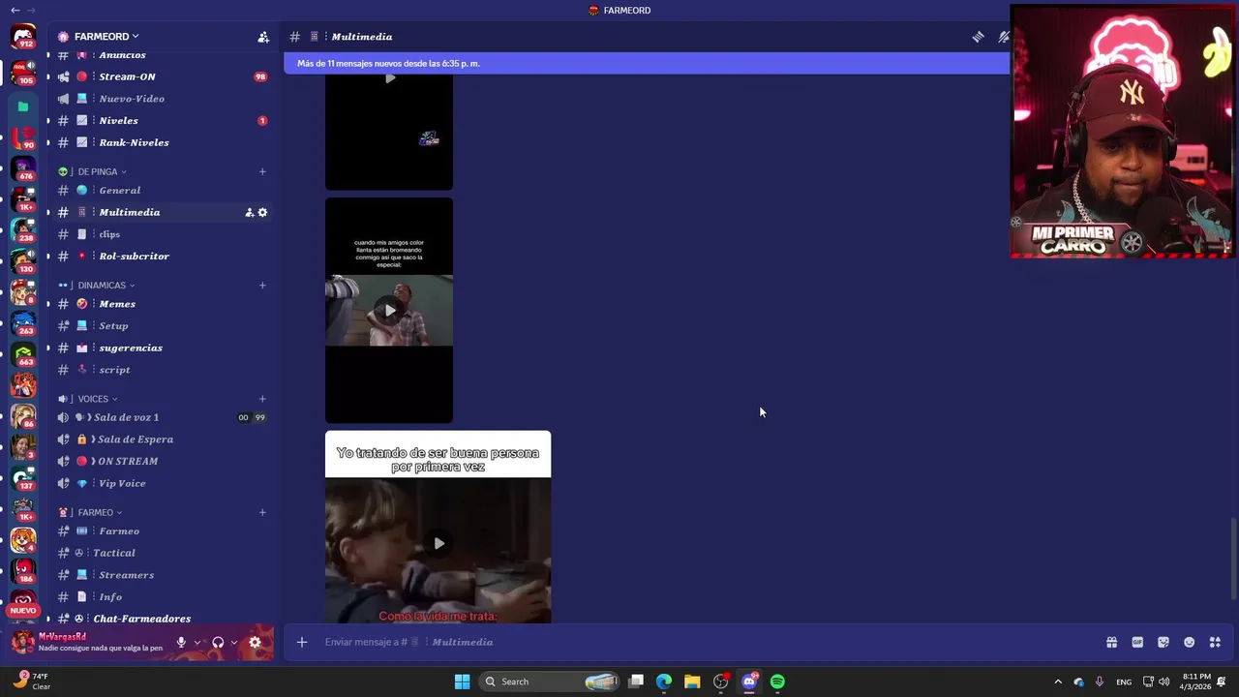The width and height of the screenshot is (1239, 697).
Task: Open the apps launcher in message bar
Action: (x=1215, y=642)
